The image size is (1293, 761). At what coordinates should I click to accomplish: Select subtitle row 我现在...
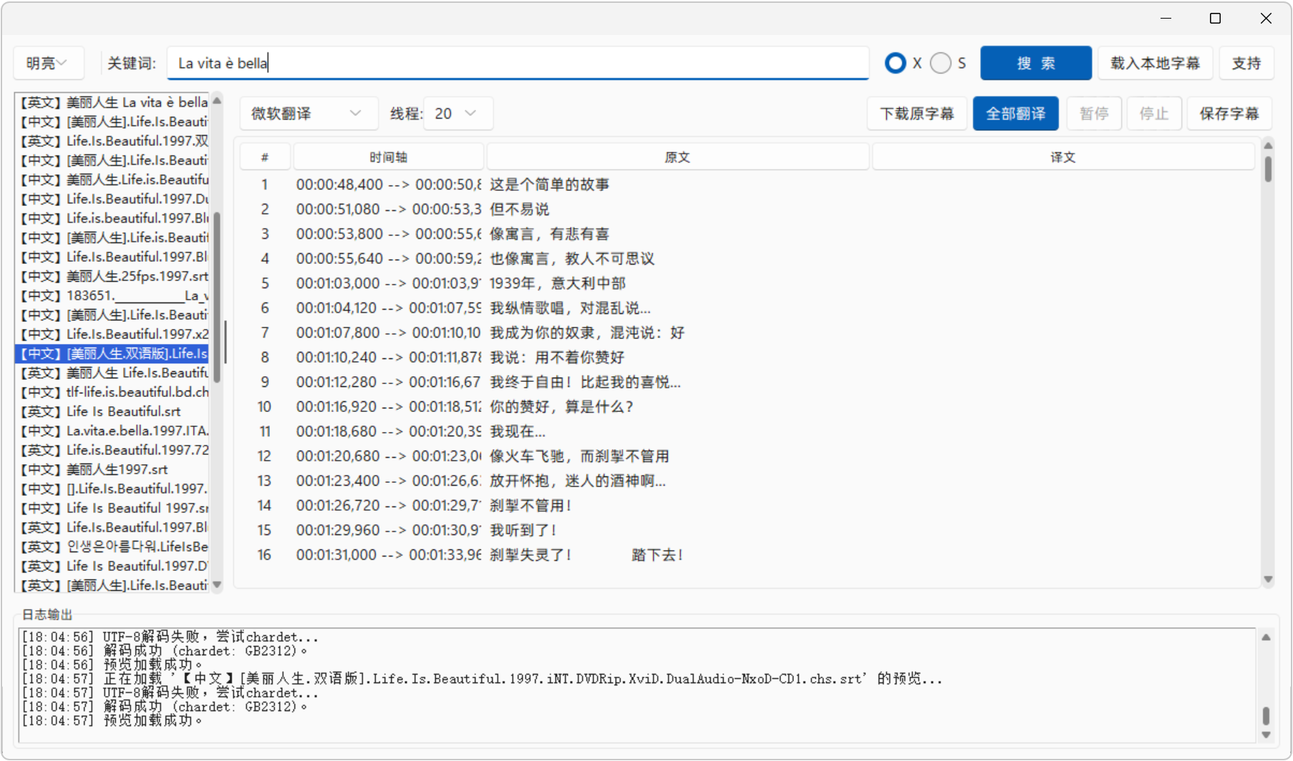pyautogui.click(x=747, y=431)
